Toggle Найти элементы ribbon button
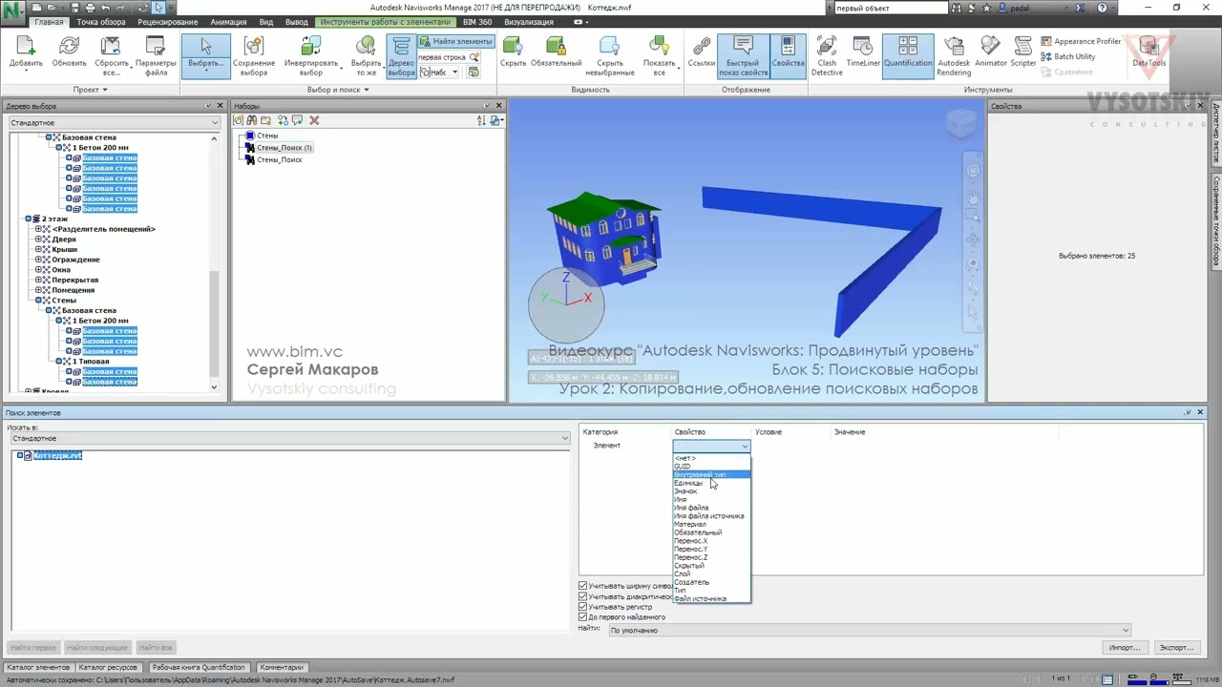Image resolution: width=1222 pixels, height=687 pixels. (x=455, y=41)
